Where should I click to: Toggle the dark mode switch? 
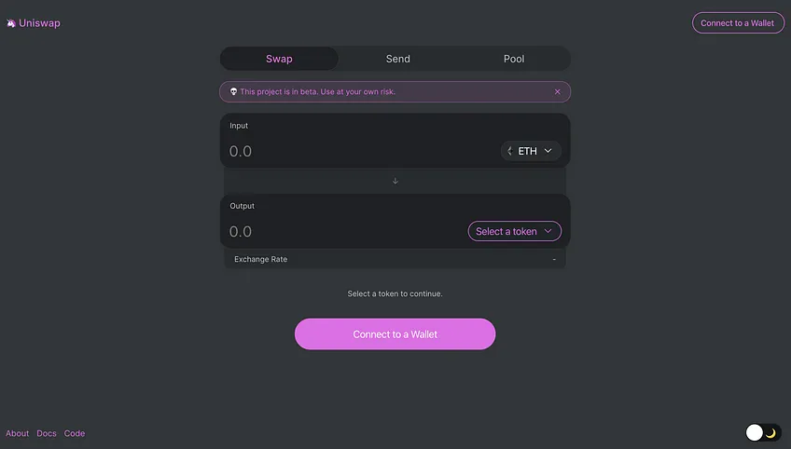pos(763,432)
